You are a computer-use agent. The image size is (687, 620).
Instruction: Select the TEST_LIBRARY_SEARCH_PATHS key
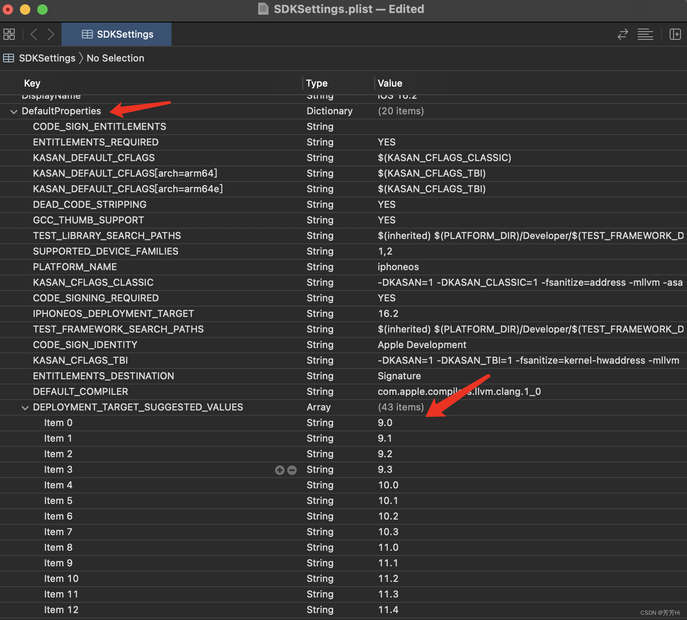(x=107, y=236)
